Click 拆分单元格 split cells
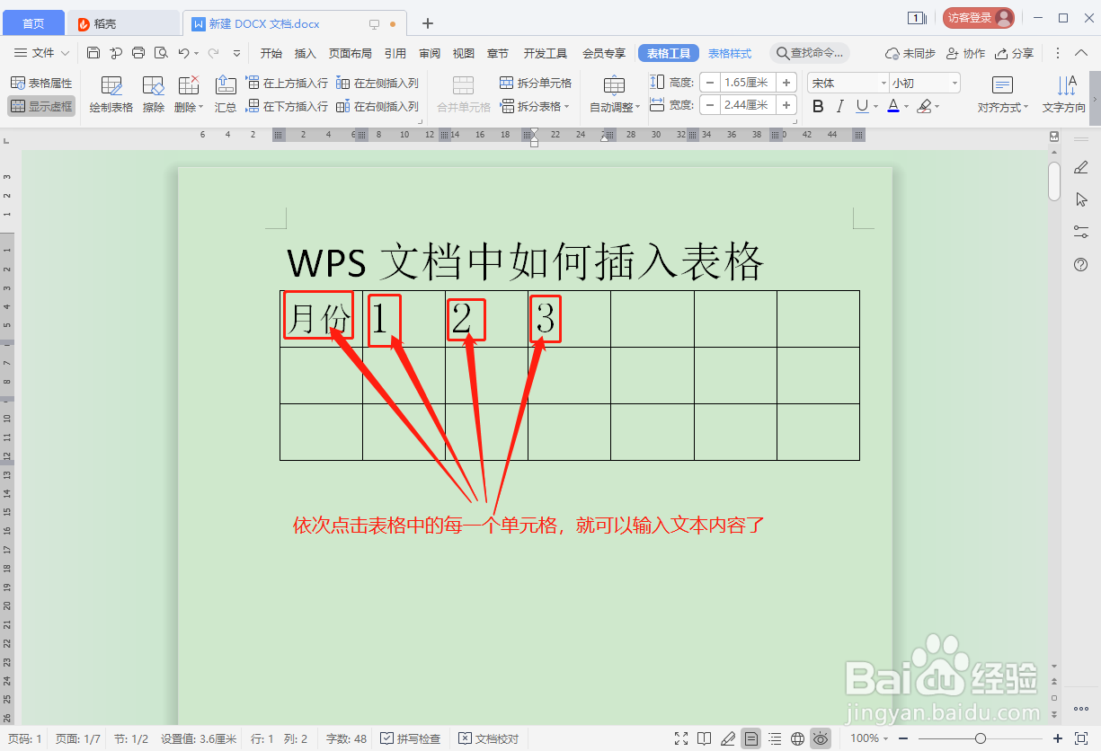The image size is (1101, 751). click(x=536, y=83)
